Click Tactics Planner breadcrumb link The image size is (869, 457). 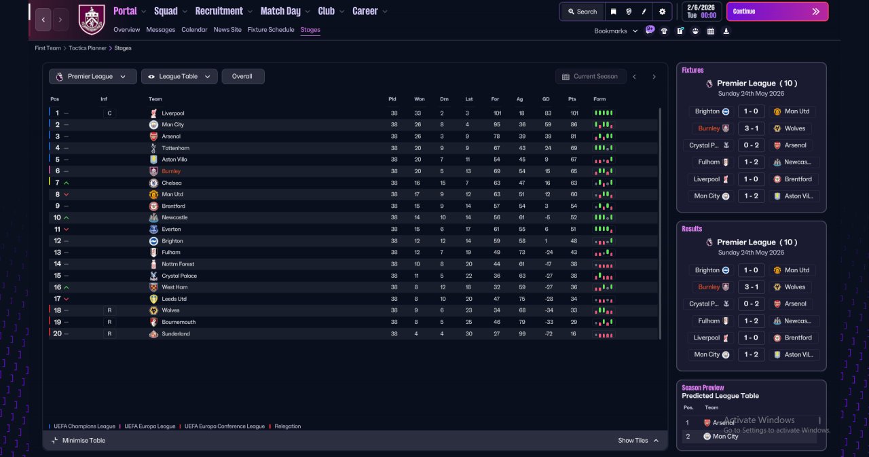(88, 48)
